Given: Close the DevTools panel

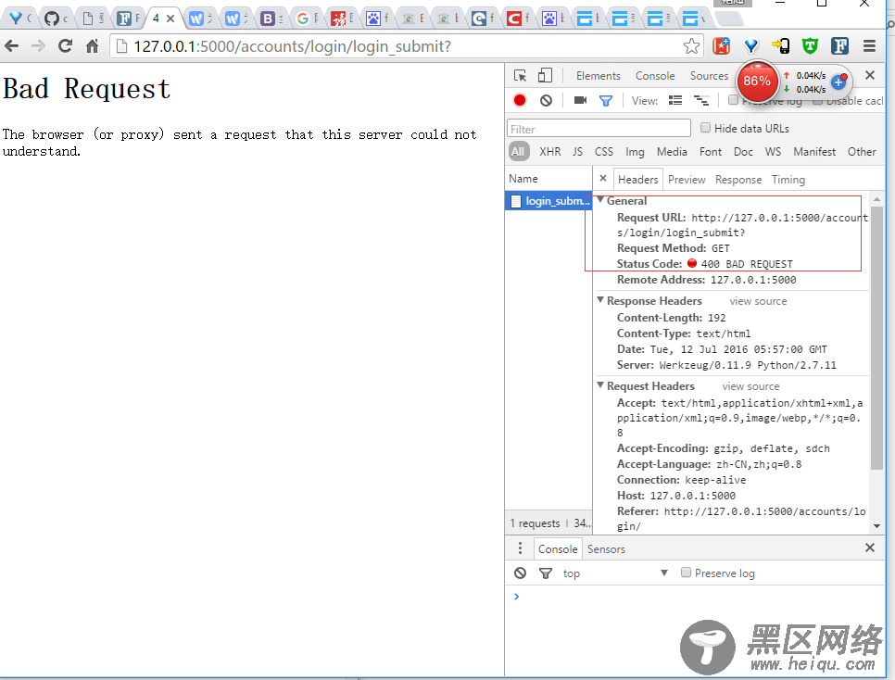Looking at the screenshot, I should [870, 75].
